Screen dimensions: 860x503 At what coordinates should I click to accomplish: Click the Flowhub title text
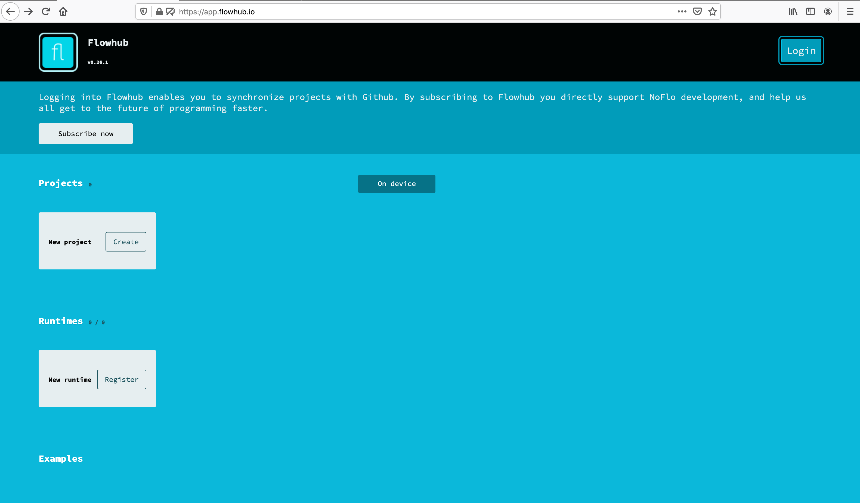(108, 43)
